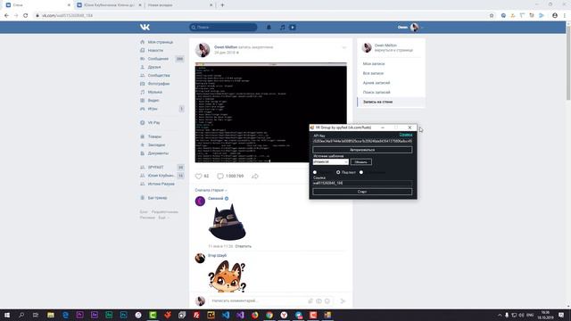This screenshot has width=571, height=321.
Task: Click the Старт button
Action: pos(362,192)
